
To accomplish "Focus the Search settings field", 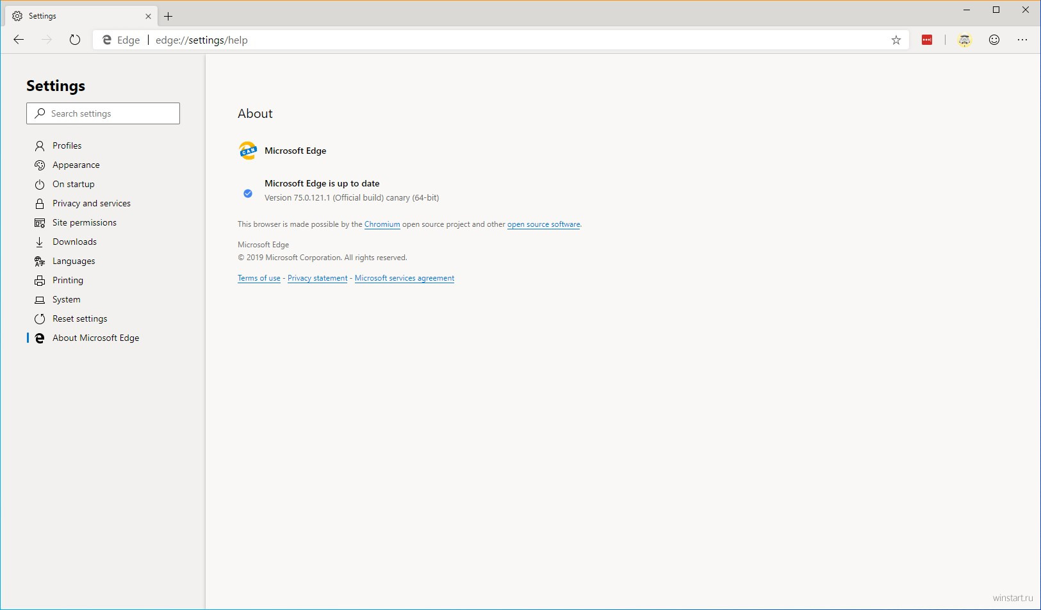I will coord(103,113).
